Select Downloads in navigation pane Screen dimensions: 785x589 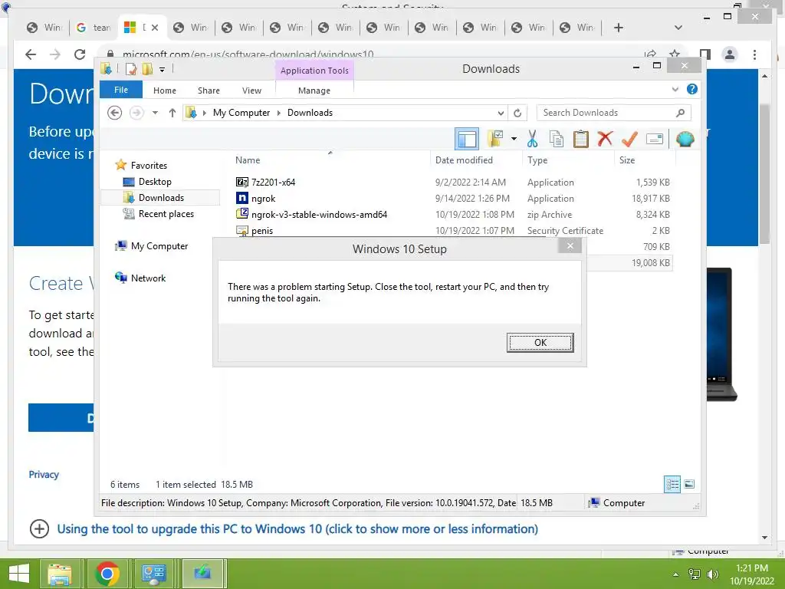coord(161,198)
